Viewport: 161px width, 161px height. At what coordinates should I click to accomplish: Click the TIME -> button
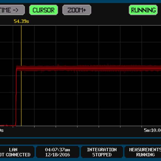[x=12, y=10]
